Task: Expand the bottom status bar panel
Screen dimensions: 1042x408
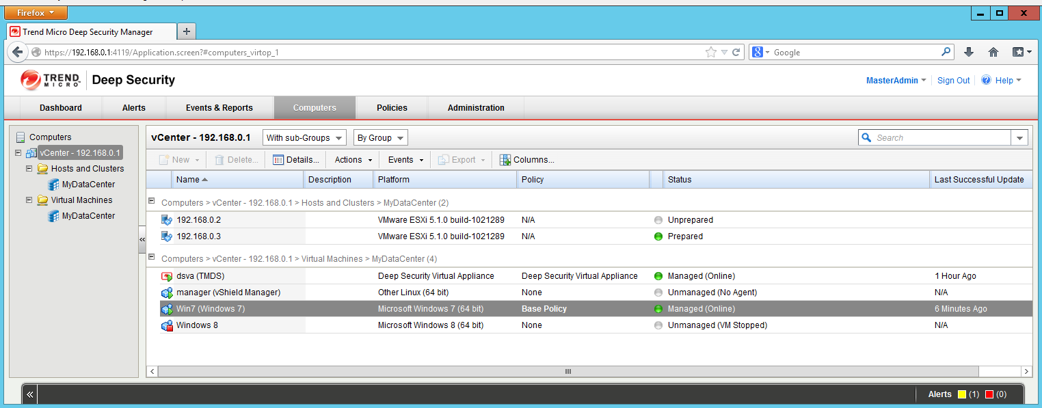Action: [30, 394]
